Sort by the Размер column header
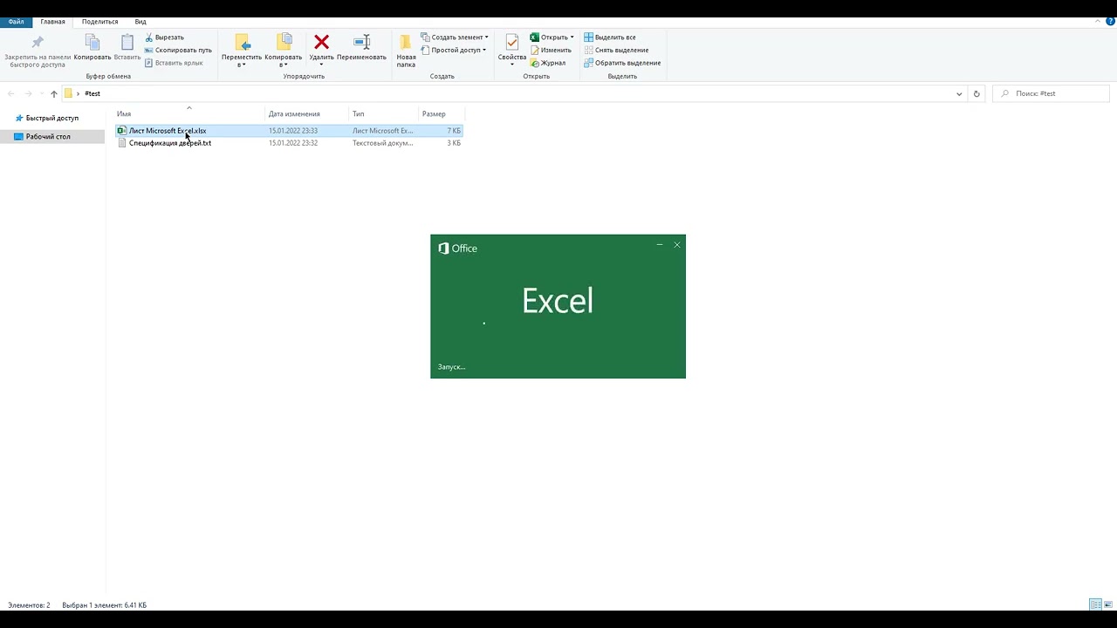The height and width of the screenshot is (628, 1117). pos(442,114)
